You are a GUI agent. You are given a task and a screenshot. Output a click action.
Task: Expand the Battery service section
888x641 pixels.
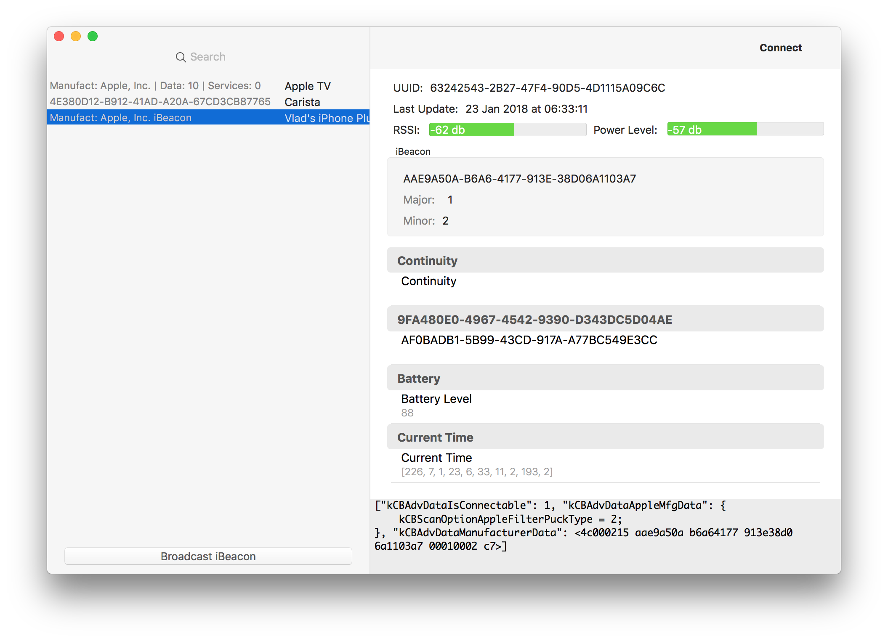tap(605, 378)
